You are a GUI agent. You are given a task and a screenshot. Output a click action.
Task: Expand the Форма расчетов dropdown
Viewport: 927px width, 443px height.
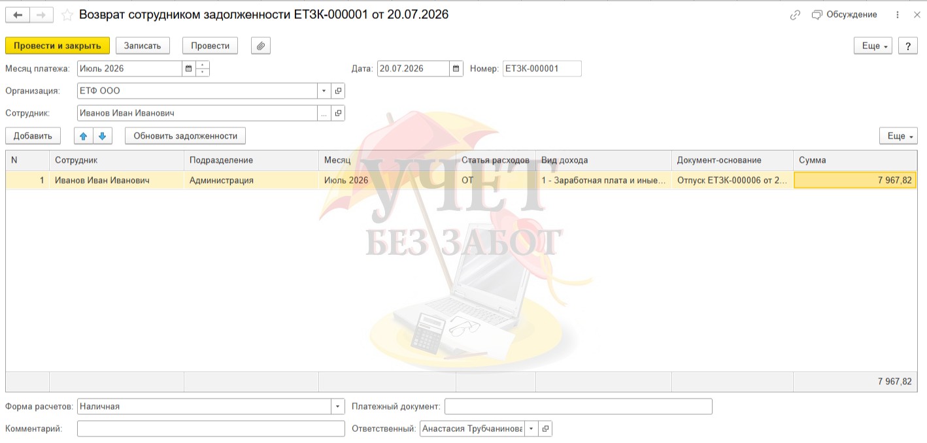[338, 406]
